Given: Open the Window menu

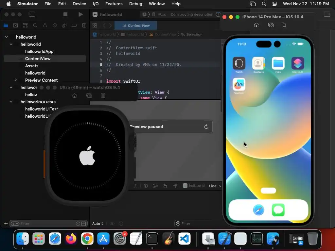Looking at the screenshot, I should tap(157, 4).
